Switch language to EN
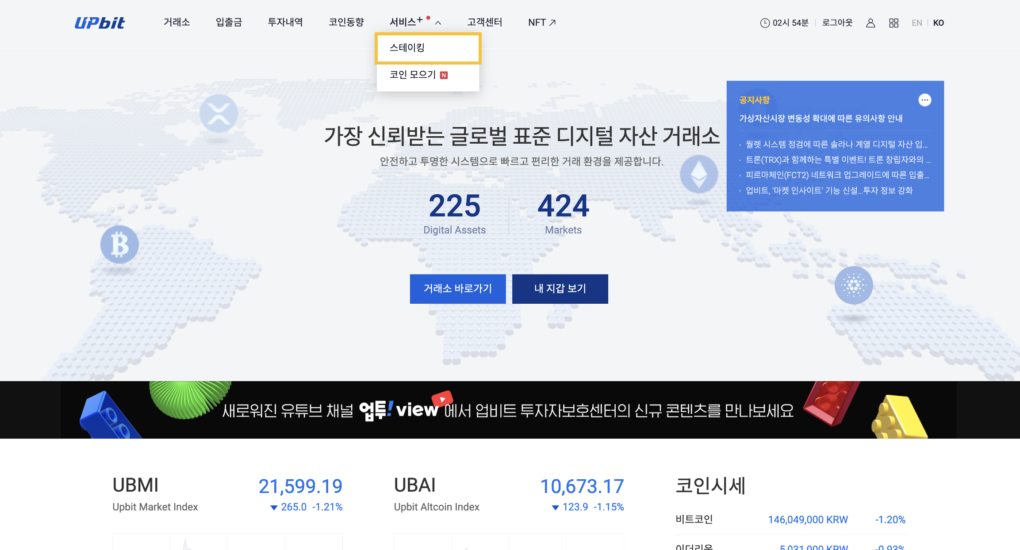 [x=917, y=23]
